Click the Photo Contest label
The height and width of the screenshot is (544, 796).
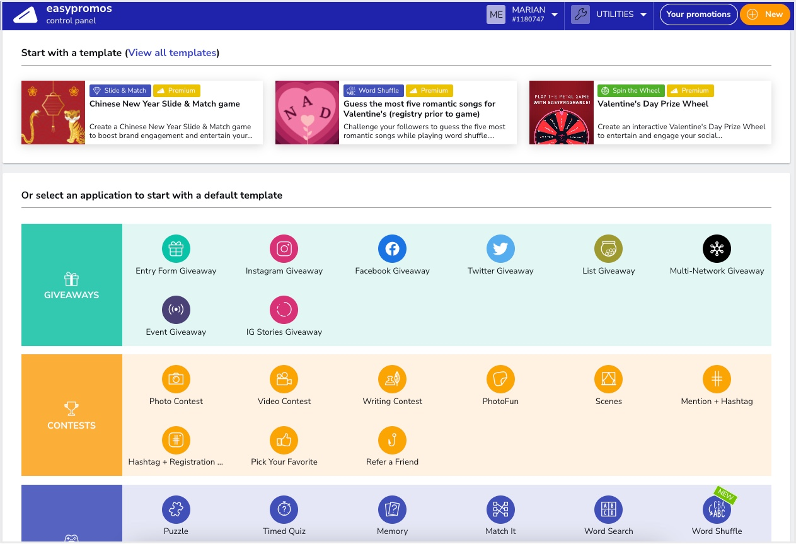176,402
